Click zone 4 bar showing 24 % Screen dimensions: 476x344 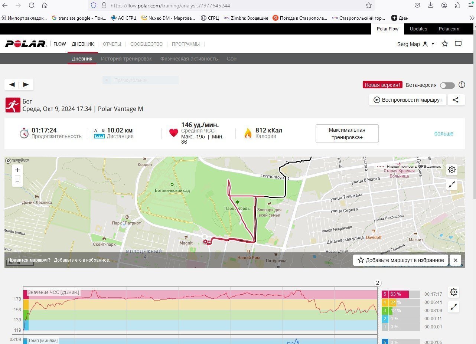point(401,302)
